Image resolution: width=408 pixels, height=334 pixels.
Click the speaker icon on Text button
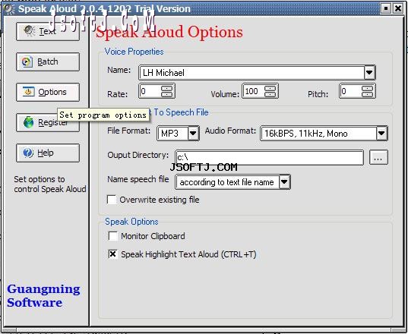[30, 31]
